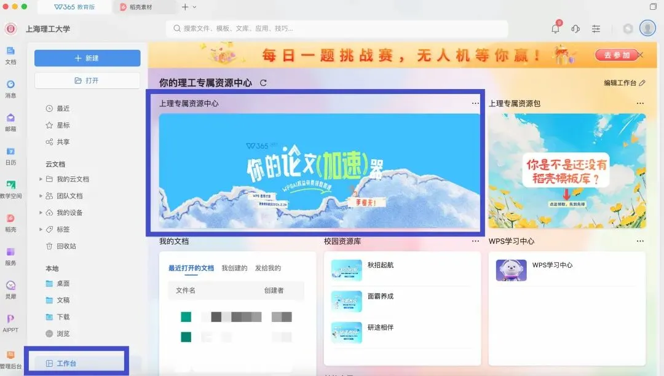This screenshot has width=664, height=376.
Task: Open the 服务 services icon
Action: pos(10,256)
